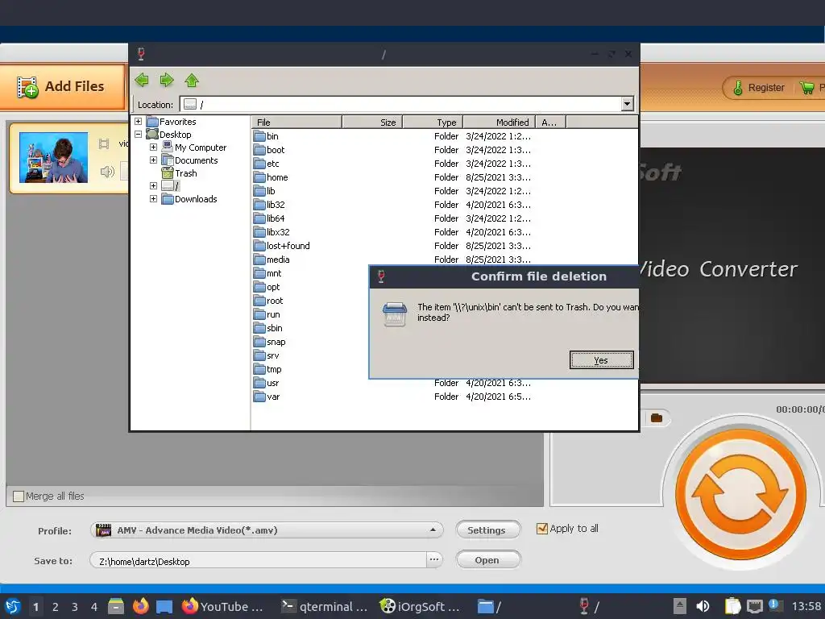Screen dimensions: 825x619
Task: Collapse the Desktop tree node
Action: pos(139,135)
